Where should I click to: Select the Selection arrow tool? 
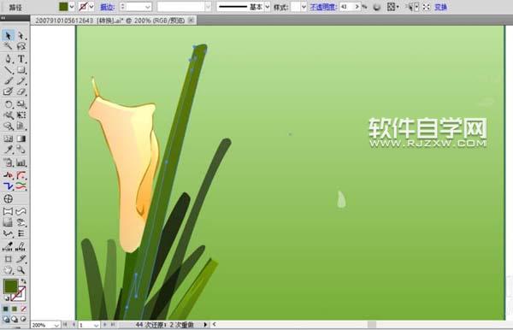(x=9, y=35)
